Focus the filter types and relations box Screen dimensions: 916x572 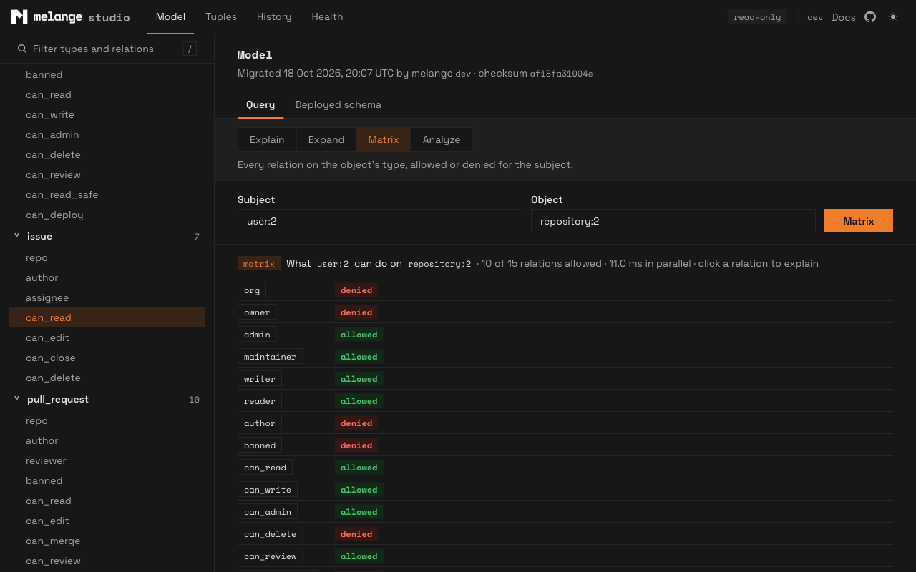pyautogui.click(x=107, y=49)
